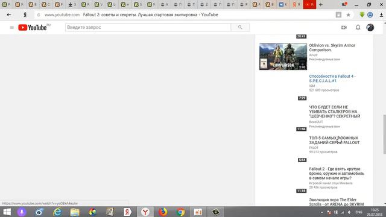Open the browser downloads arrow
386x217 pixels.
(381, 14)
